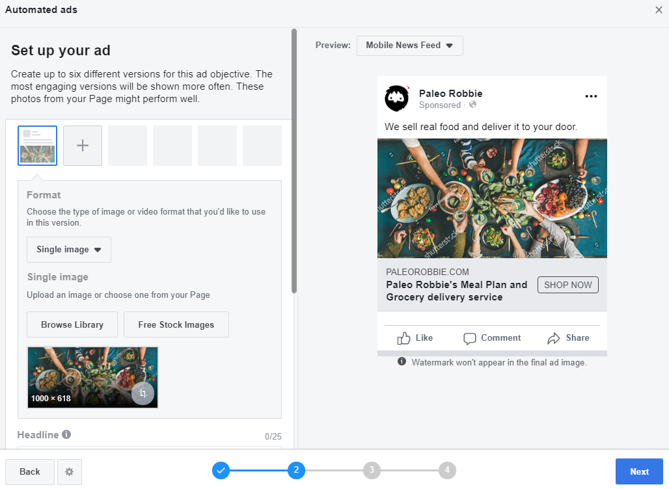
Task: Jump to step 4 in progress bar
Action: pyautogui.click(x=446, y=470)
